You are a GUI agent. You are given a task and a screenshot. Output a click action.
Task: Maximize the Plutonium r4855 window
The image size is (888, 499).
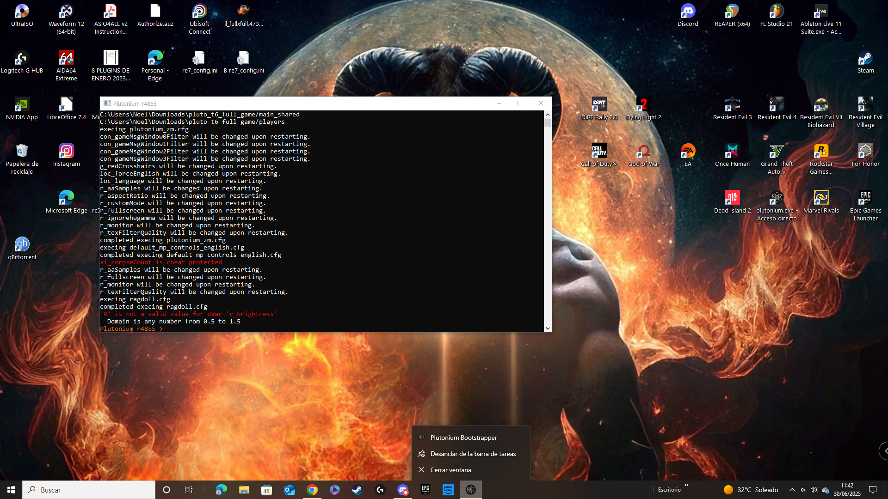(520, 103)
